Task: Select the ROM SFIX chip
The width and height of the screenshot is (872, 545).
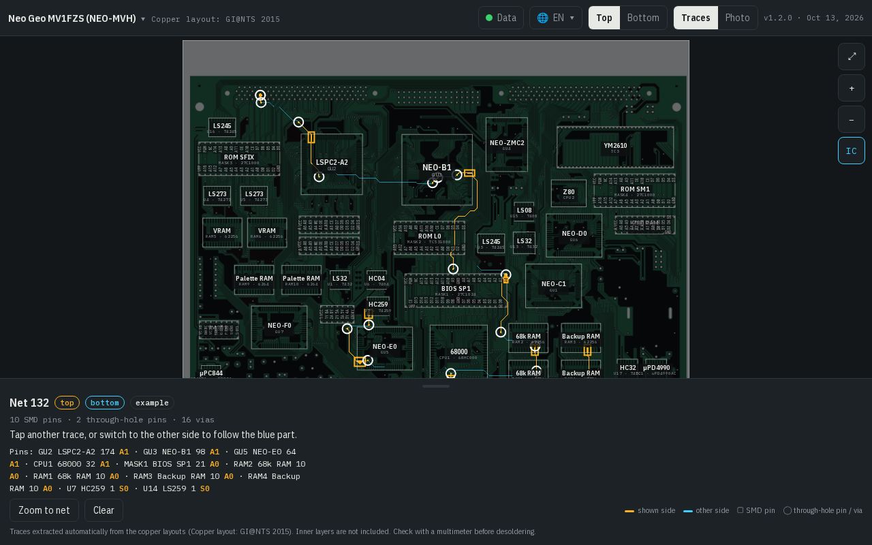Action: [239, 159]
